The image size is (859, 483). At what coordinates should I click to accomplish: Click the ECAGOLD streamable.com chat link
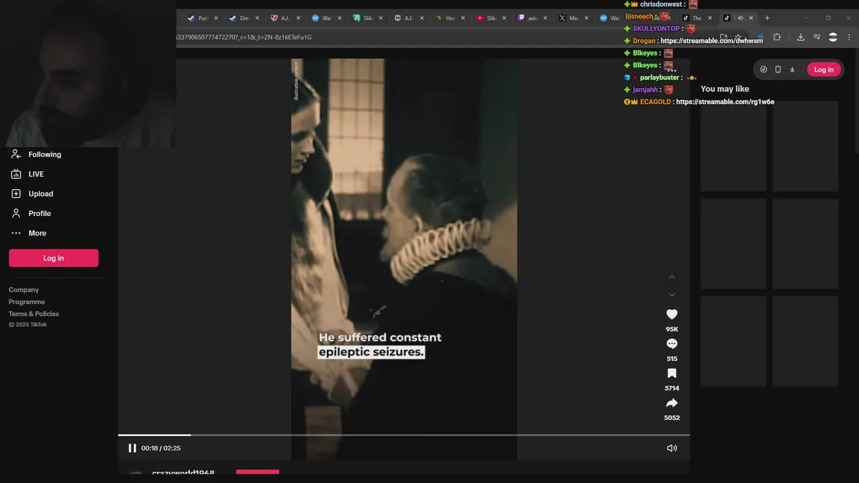[x=725, y=102]
